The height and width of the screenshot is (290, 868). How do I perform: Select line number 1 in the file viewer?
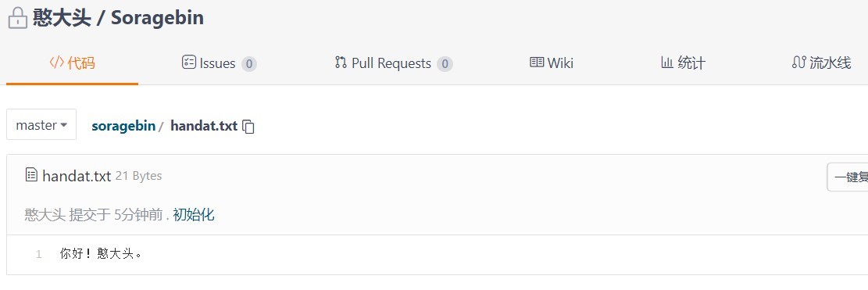pos(39,255)
